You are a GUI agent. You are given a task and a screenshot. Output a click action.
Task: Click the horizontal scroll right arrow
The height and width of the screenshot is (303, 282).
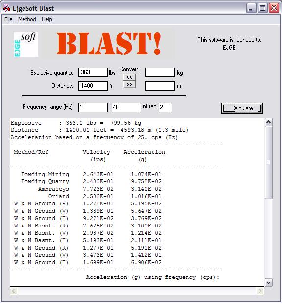coord(260,291)
